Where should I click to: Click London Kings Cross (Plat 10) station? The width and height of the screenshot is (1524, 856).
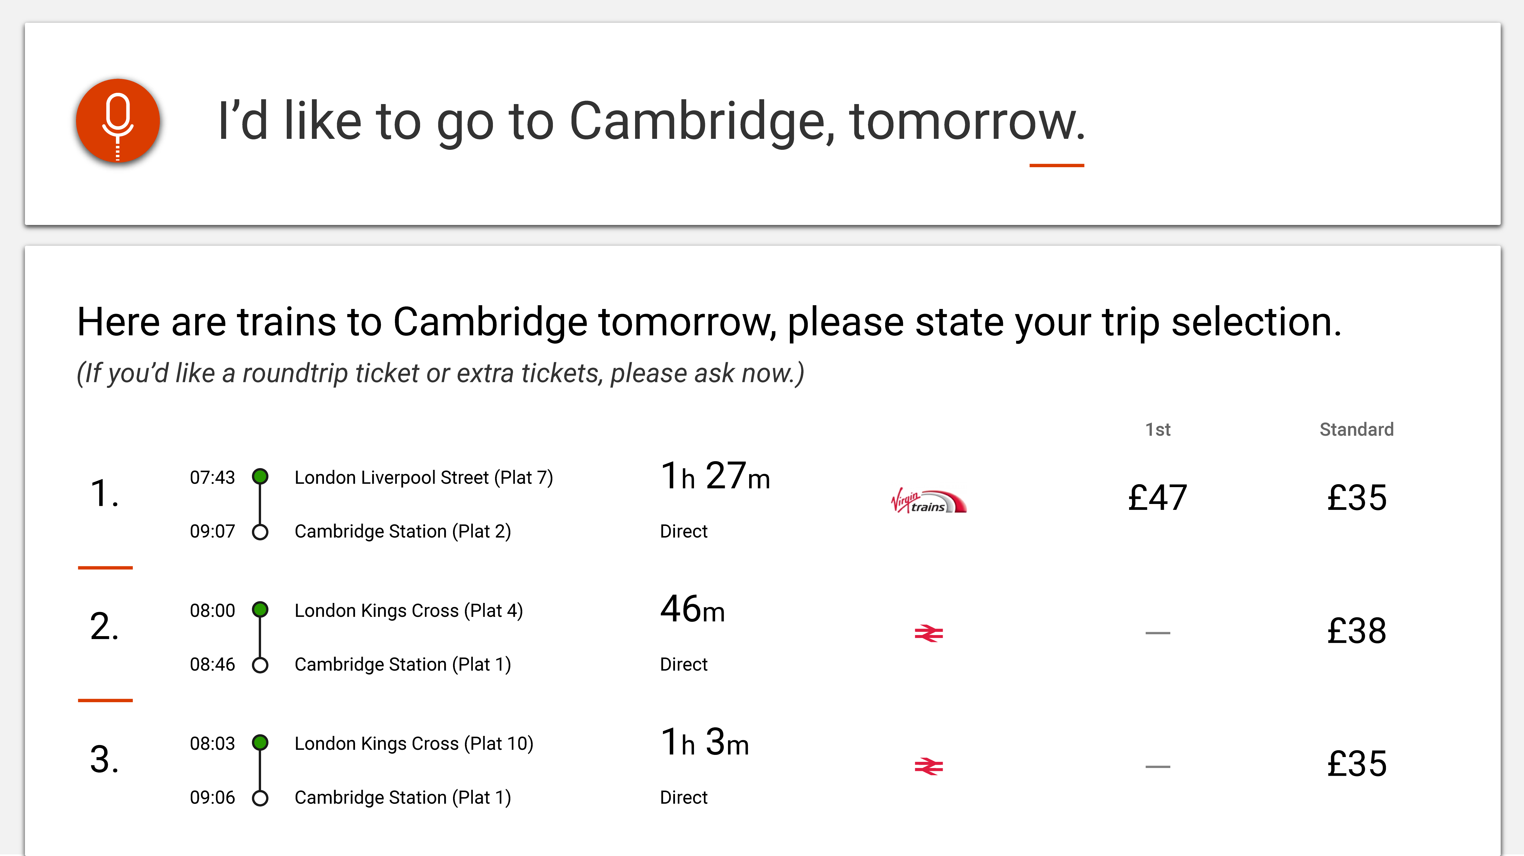414,744
